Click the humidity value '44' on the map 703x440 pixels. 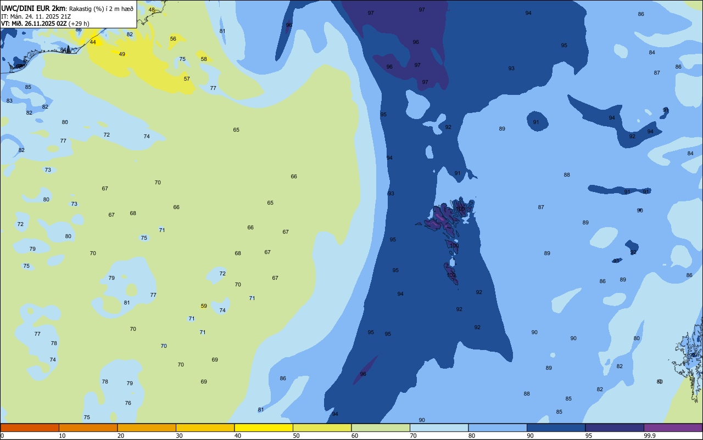point(93,42)
